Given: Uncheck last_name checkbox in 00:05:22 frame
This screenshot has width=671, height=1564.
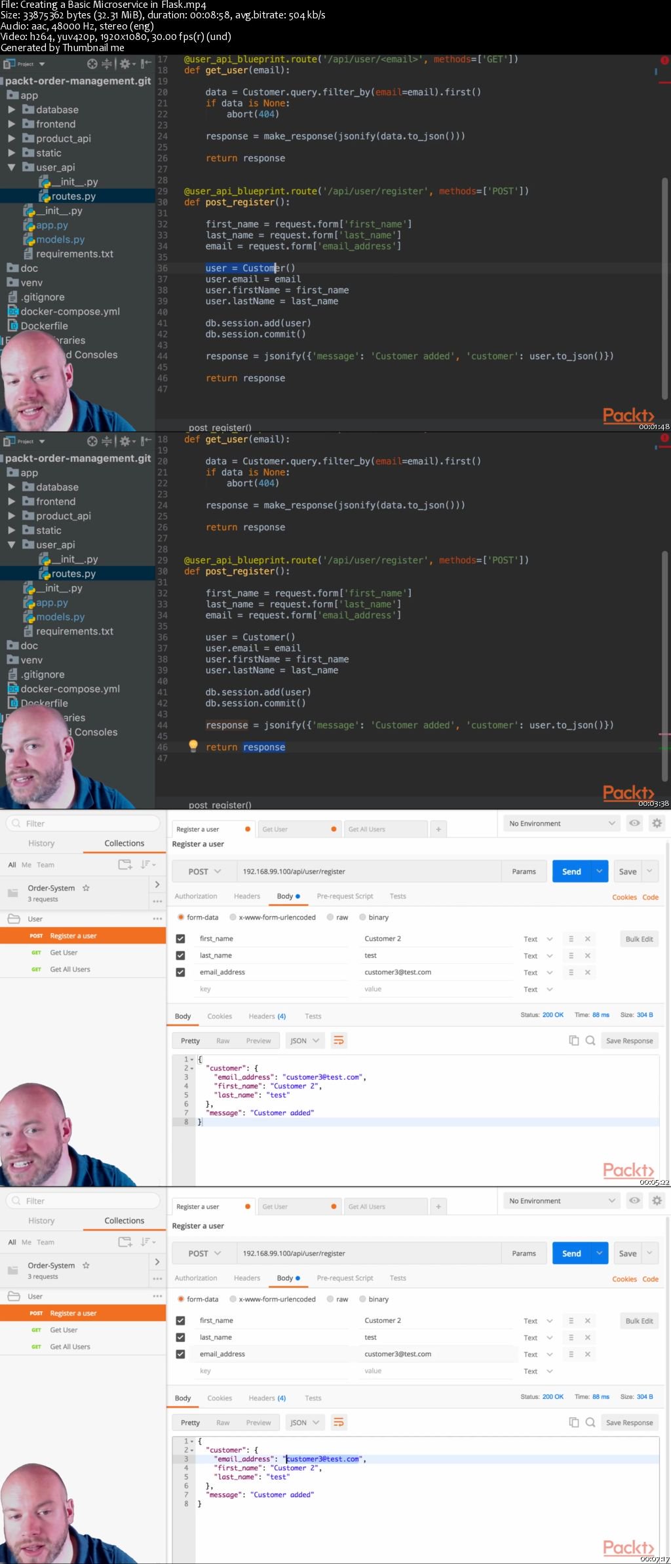Looking at the screenshot, I should pyautogui.click(x=180, y=955).
